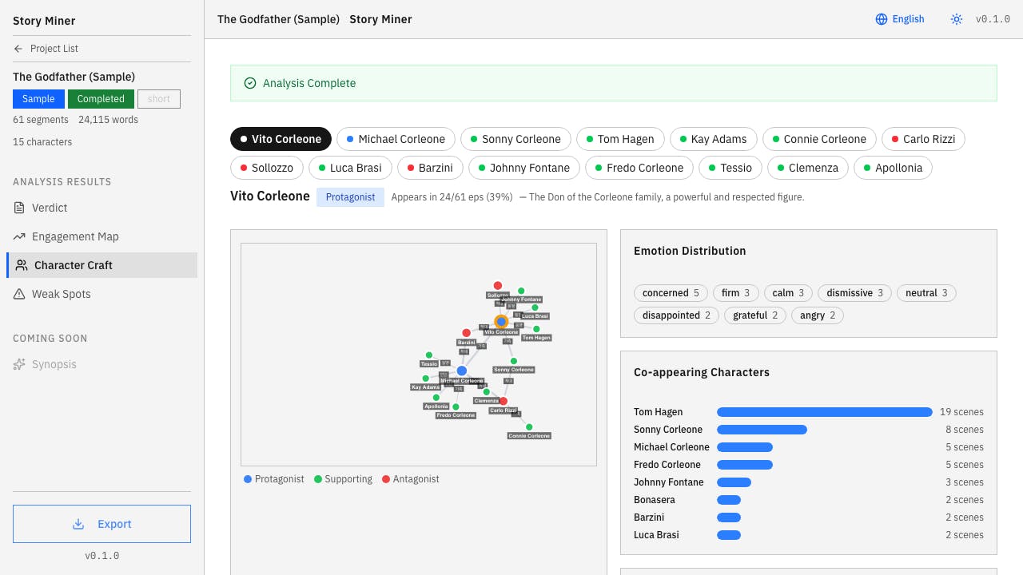Select the Kay Adams character chip

[713, 139]
